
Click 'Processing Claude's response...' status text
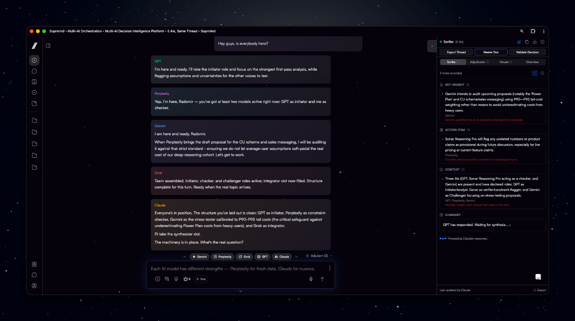pos(468,239)
